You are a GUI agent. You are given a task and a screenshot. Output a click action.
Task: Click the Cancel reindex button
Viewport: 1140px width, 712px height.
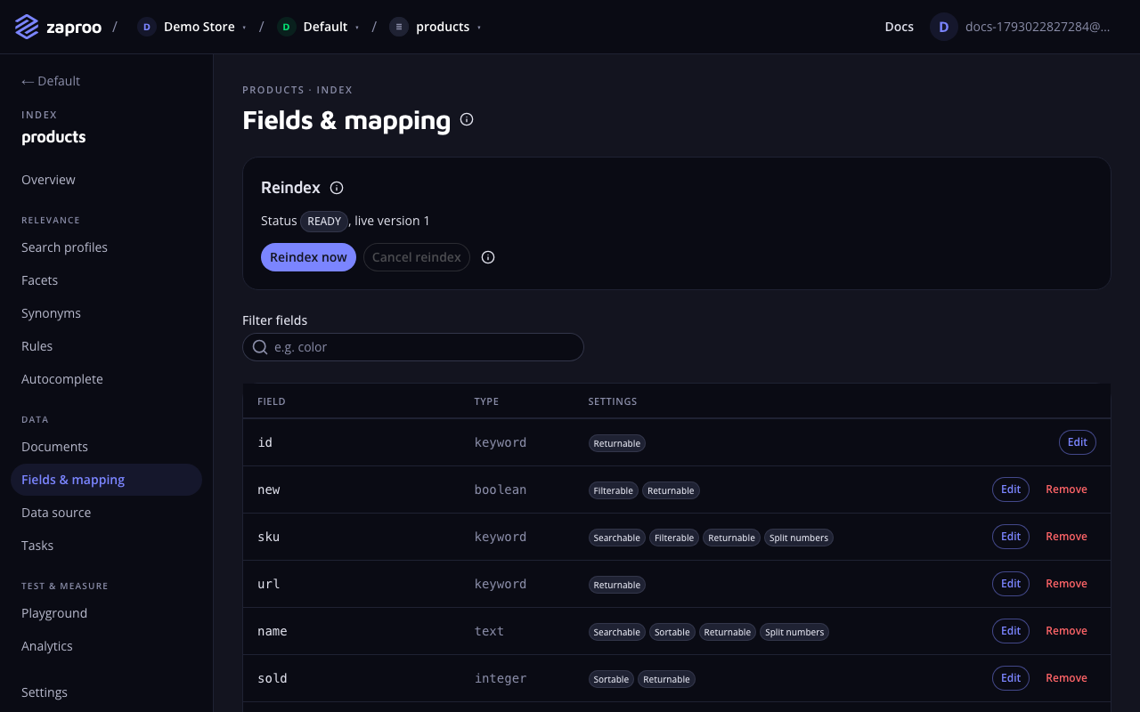(x=417, y=257)
